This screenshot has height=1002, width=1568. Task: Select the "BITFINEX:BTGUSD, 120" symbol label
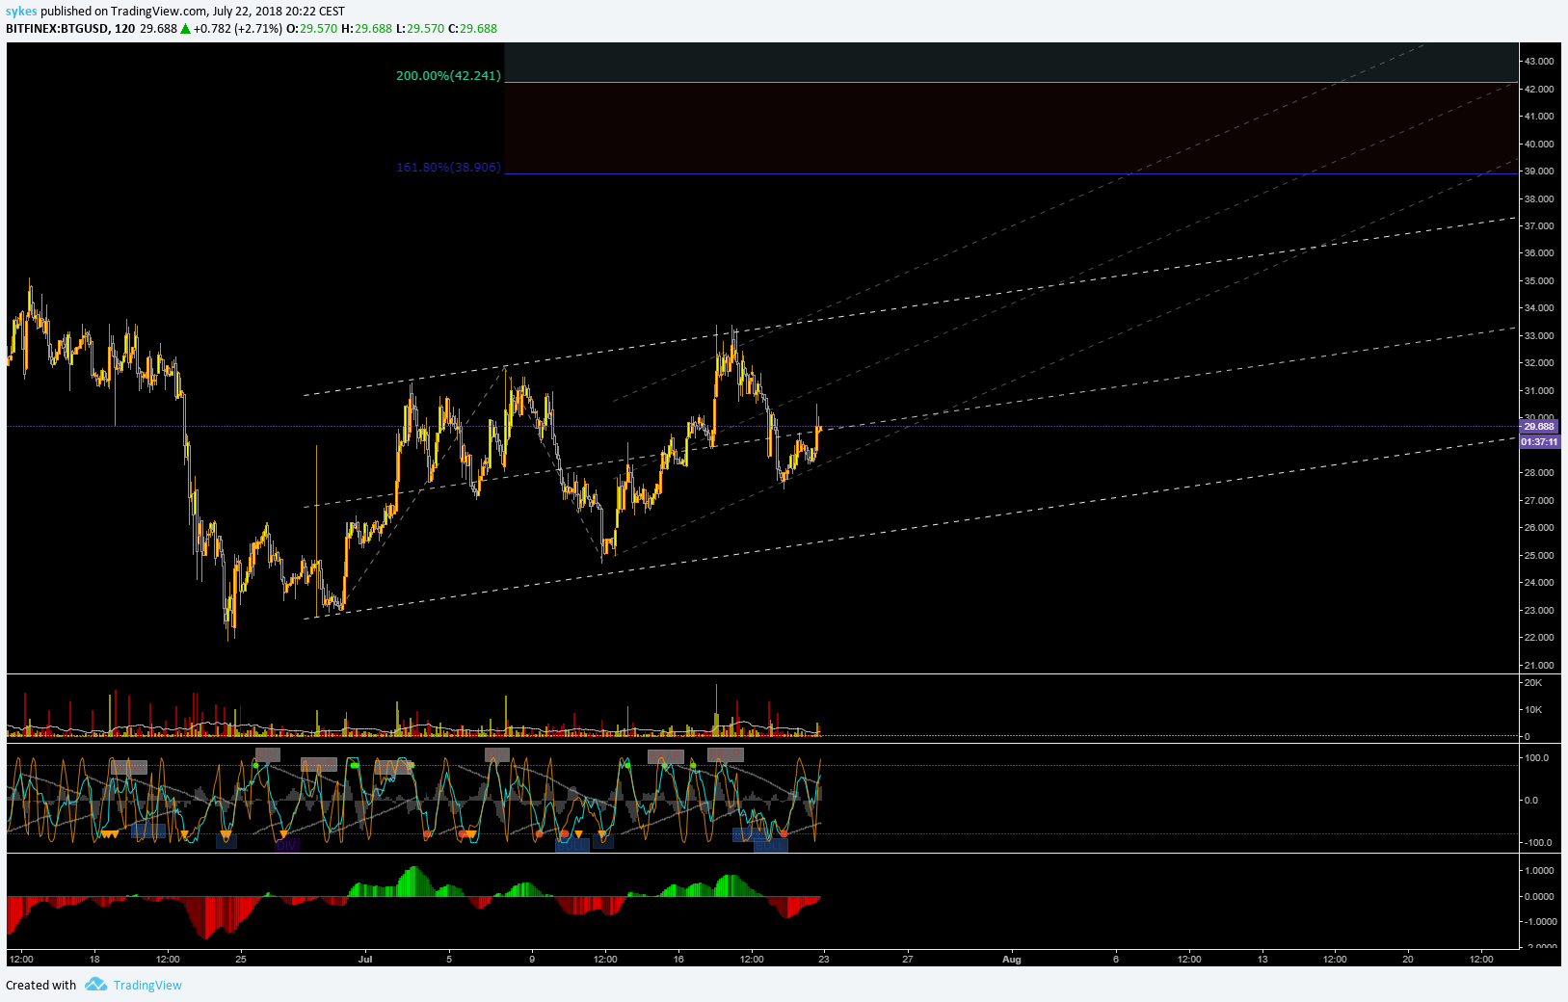pyautogui.click(x=70, y=29)
